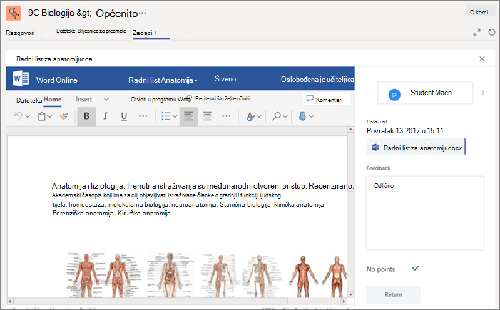
Task: Select the Home ribbon tab
Action: [53, 100]
